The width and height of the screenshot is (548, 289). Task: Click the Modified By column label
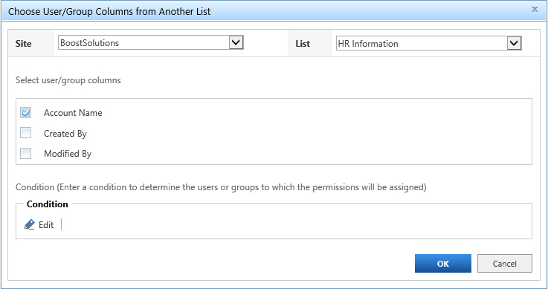tap(68, 154)
